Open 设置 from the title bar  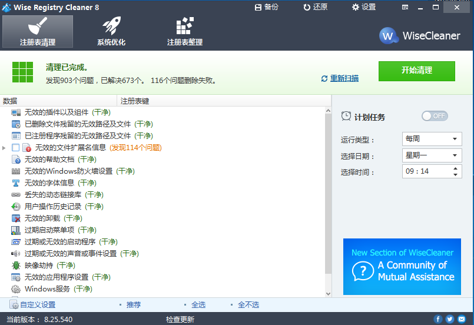(364, 7)
